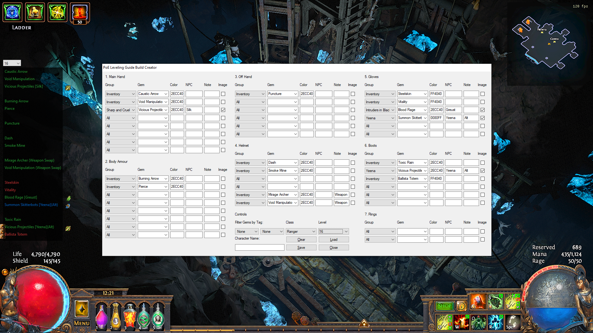593x333 pixels.
Task: Click the first flask in slot 1
Action: pyautogui.click(x=101, y=318)
